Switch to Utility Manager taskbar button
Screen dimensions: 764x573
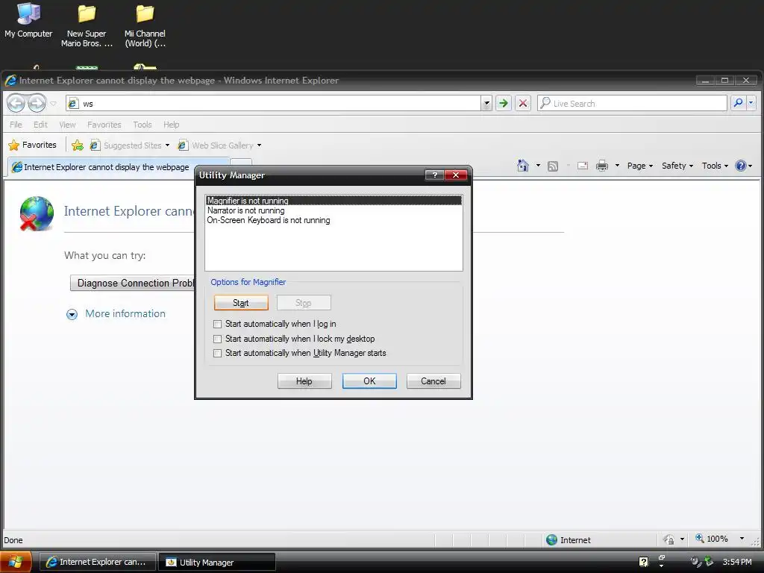tap(217, 562)
